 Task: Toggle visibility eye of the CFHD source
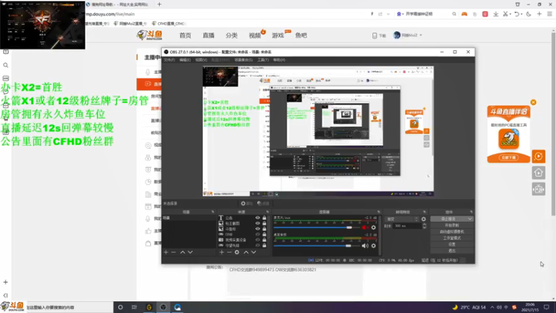[258, 234]
